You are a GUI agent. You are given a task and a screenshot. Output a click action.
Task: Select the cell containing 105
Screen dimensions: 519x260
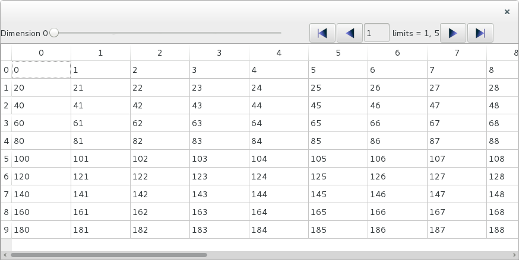click(338, 159)
